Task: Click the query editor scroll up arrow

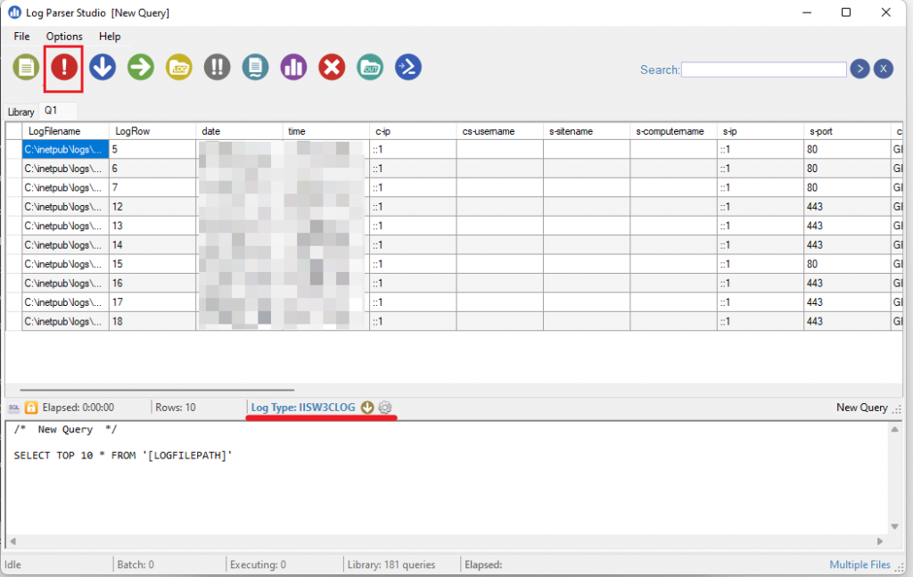Action: [894, 430]
